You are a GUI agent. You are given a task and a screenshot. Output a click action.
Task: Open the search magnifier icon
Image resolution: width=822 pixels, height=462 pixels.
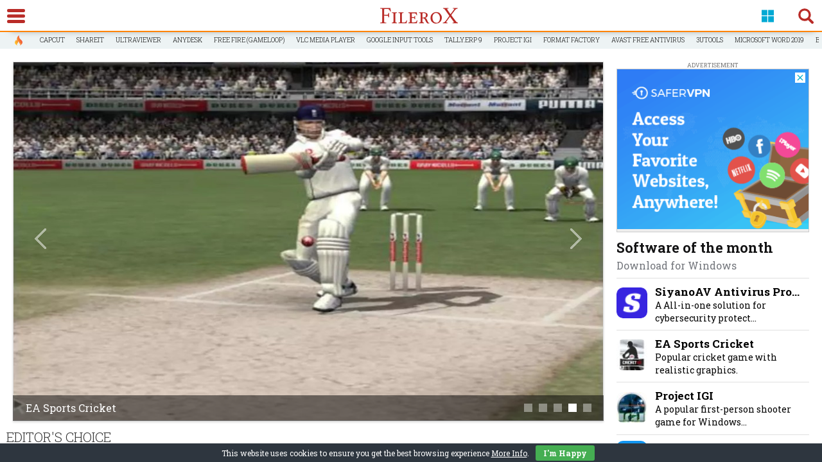tap(806, 16)
